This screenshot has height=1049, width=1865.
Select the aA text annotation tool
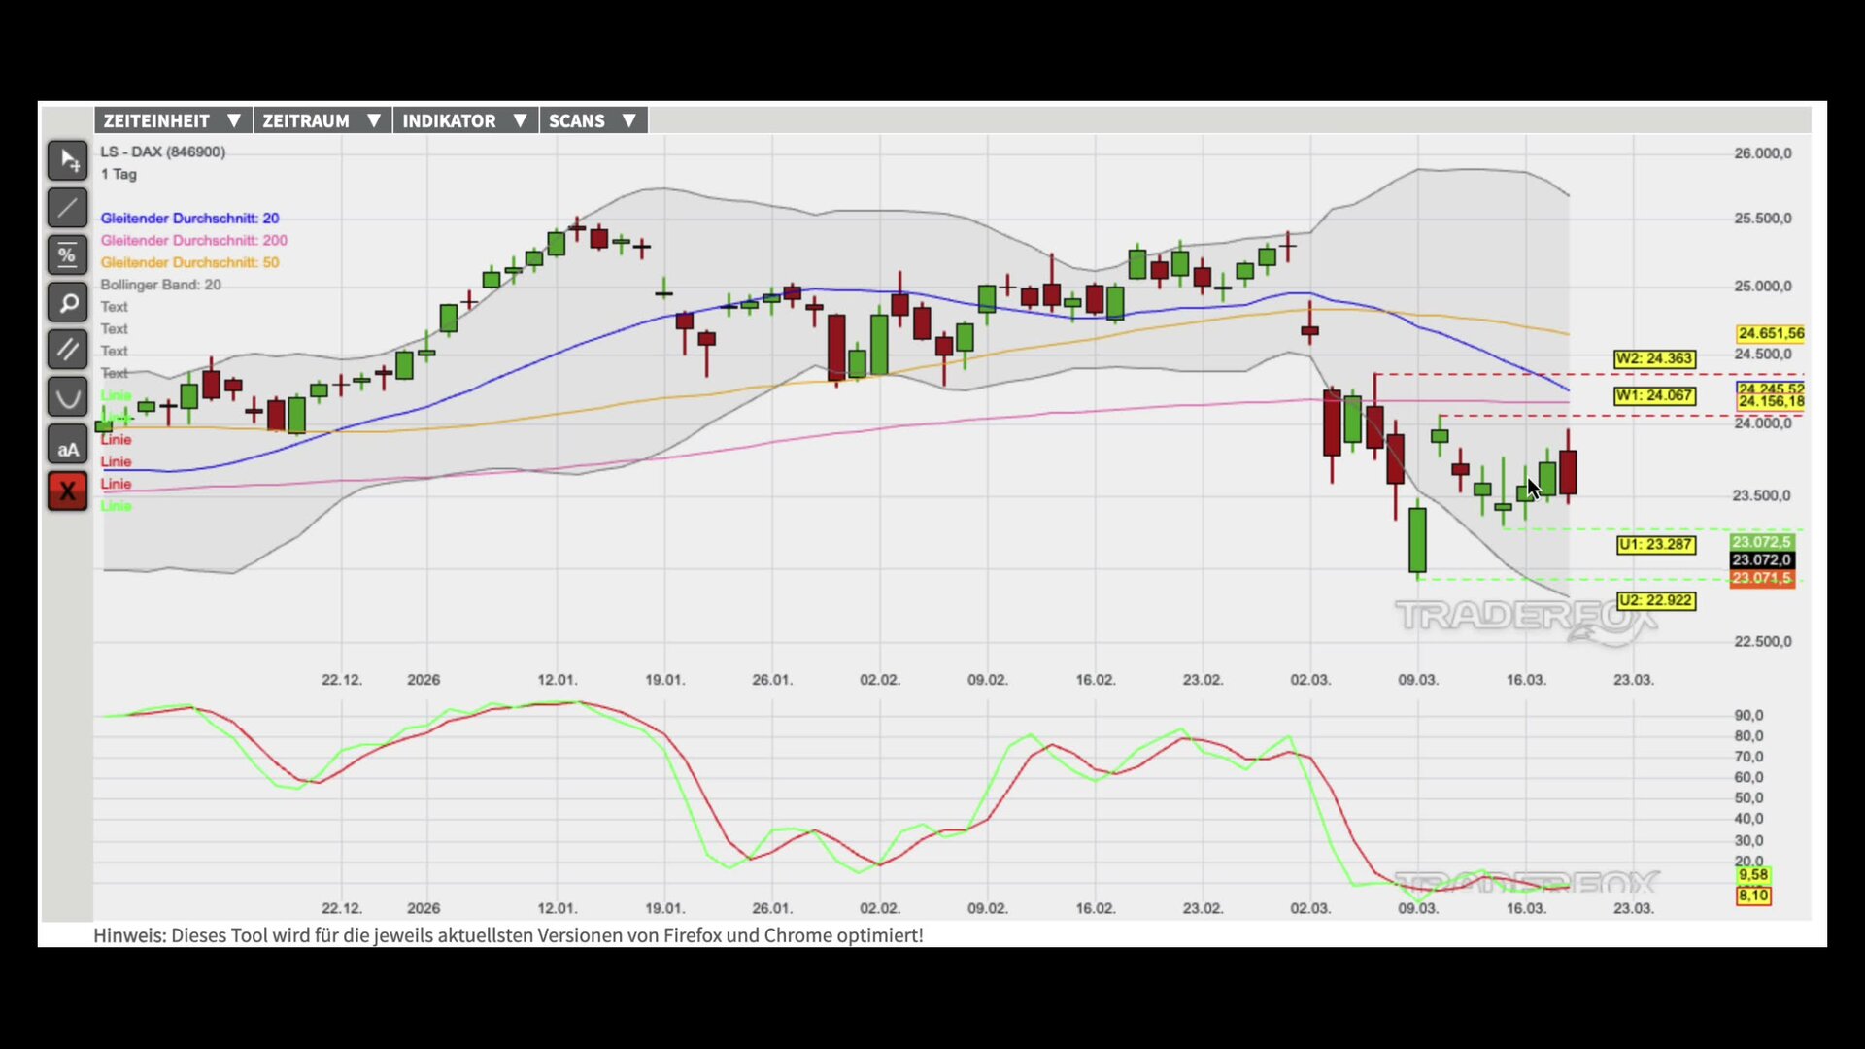(x=67, y=445)
